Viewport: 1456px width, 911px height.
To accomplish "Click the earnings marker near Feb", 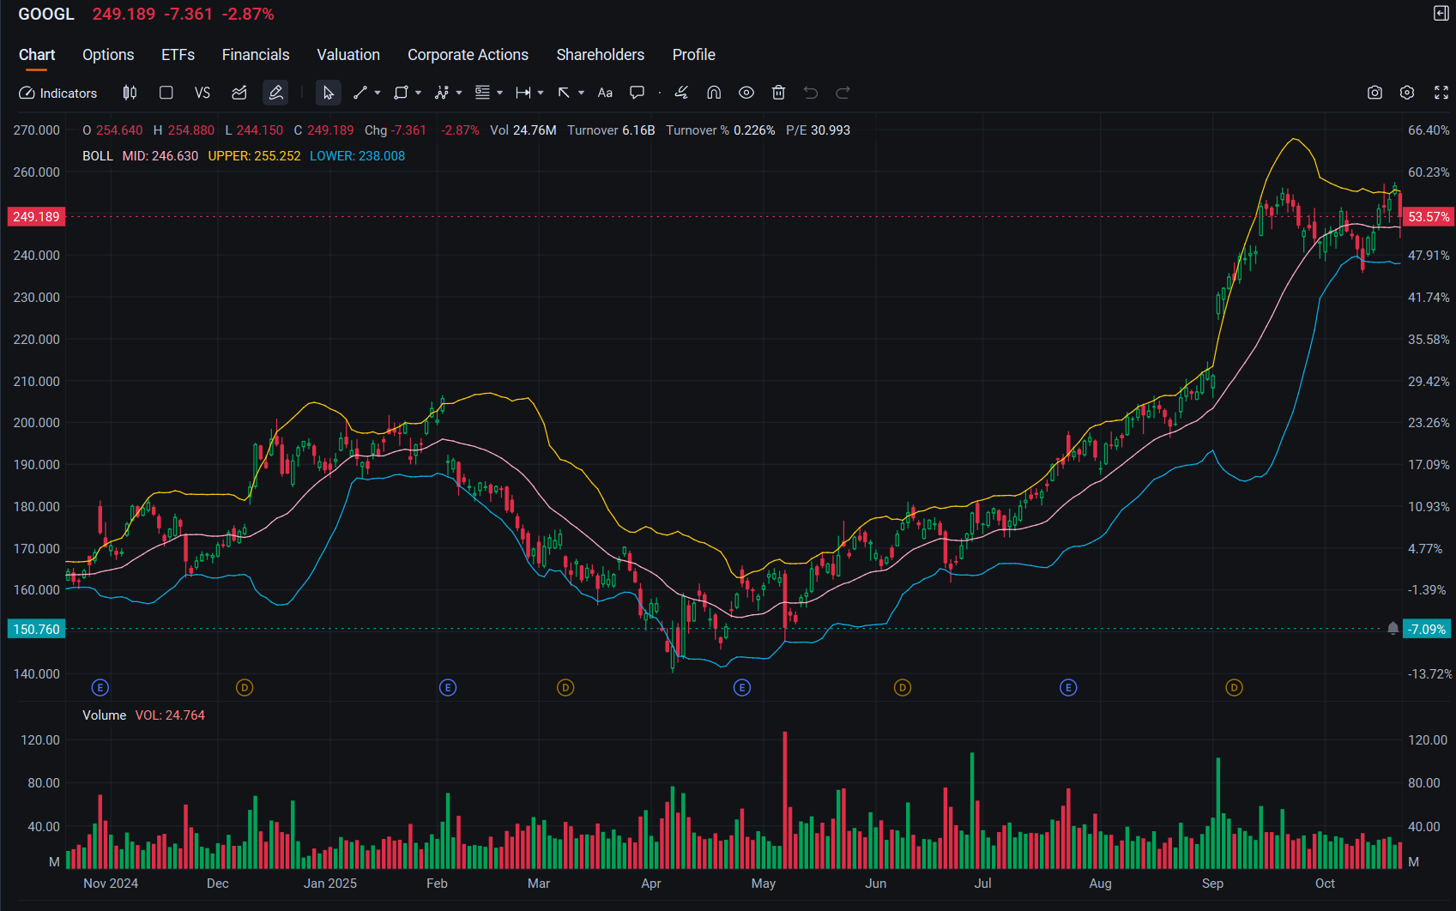I will pos(448,687).
